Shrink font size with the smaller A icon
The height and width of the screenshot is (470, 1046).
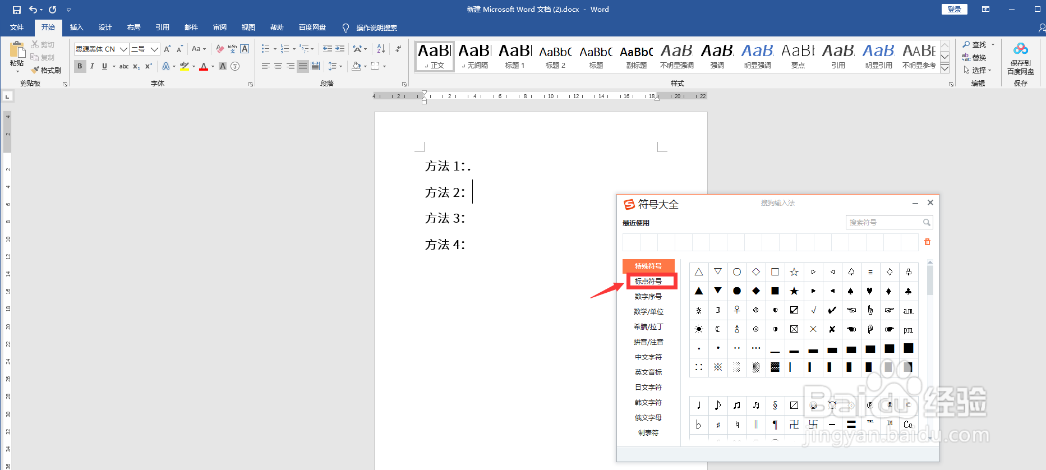pos(179,49)
